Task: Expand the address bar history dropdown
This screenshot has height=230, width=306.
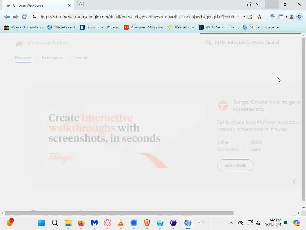Action: point(244,17)
